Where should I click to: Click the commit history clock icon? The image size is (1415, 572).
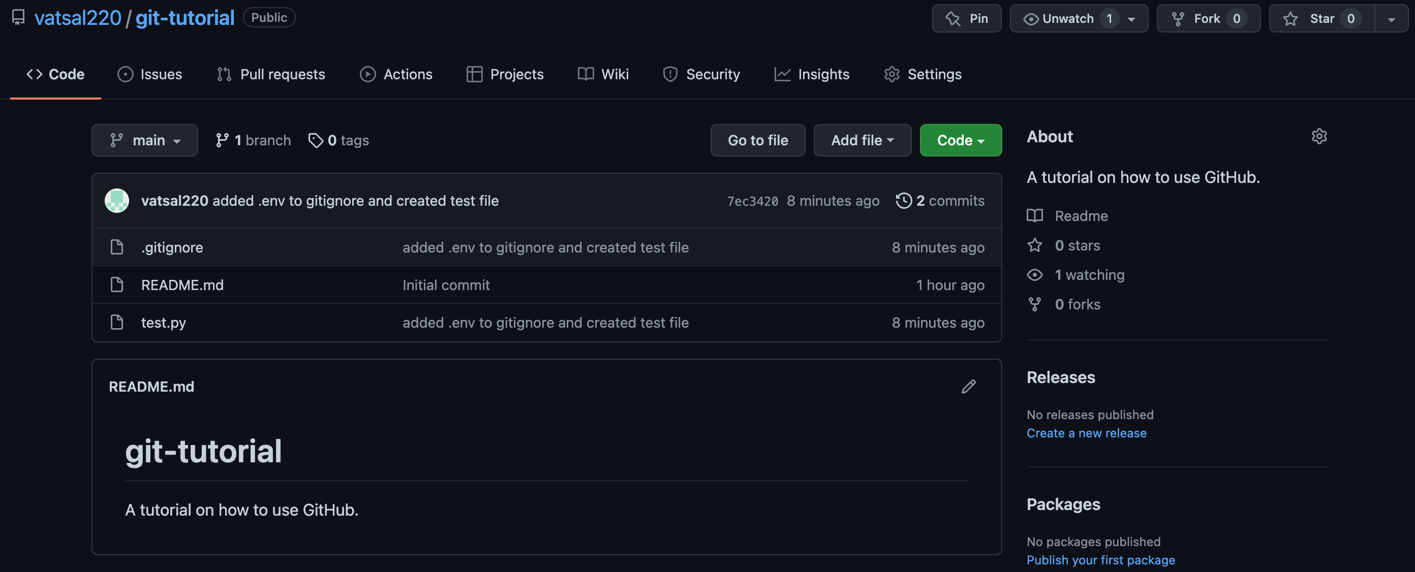(904, 201)
